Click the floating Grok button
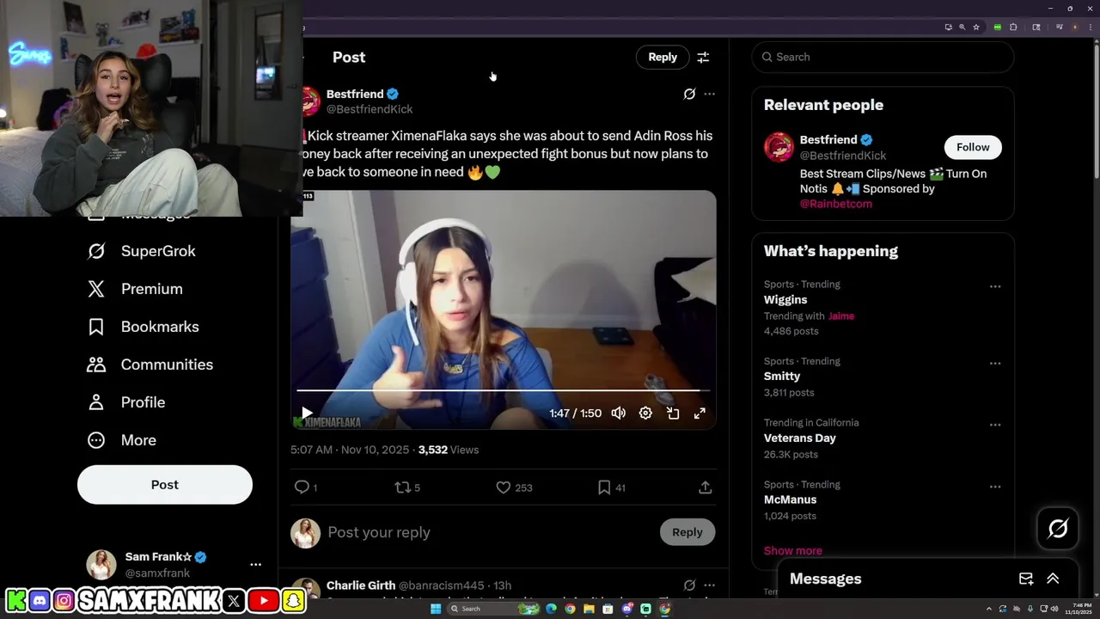1100x619 pixels. [1058, 528]
